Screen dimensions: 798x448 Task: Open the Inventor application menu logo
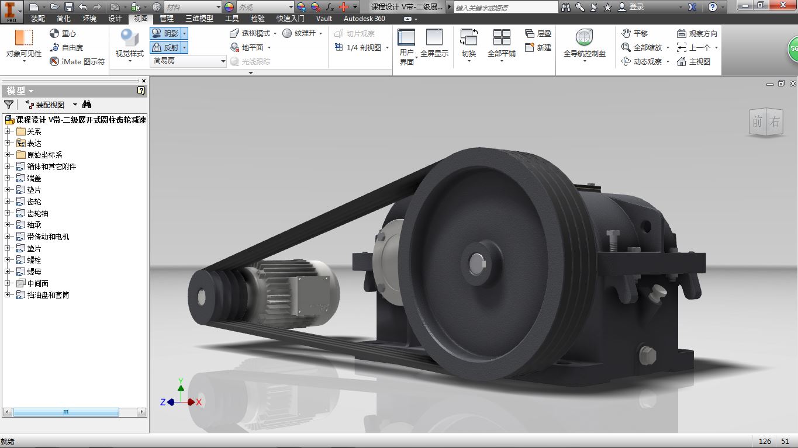(11, 11)
